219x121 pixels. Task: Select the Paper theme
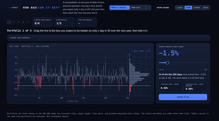click(197, 8)
